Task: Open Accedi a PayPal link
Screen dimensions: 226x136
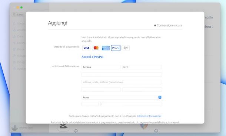Action: pyautogui.click(x=92, y=57)
